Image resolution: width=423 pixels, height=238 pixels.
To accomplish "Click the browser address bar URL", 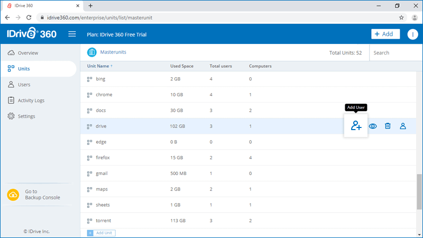I will coord(99,17).
